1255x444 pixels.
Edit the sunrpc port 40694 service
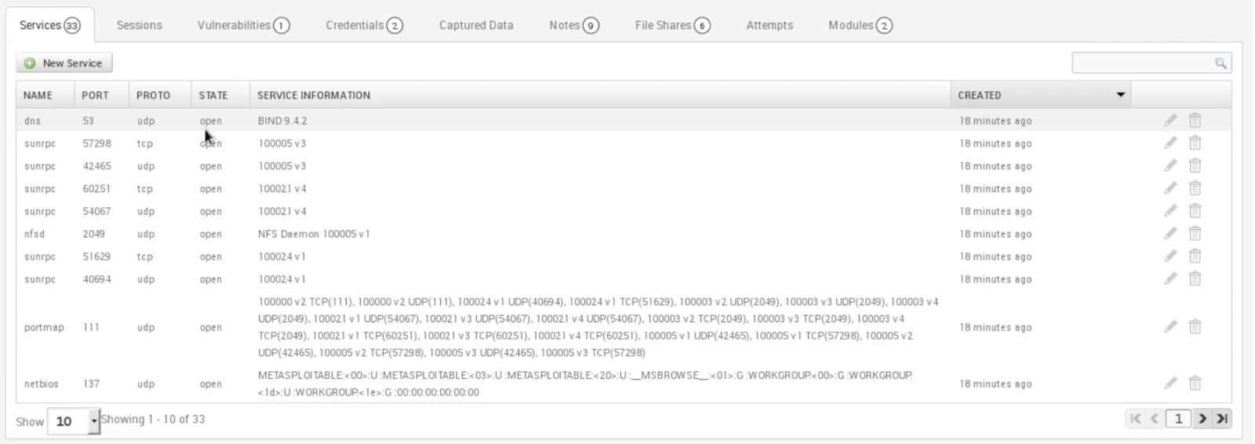tap(1170, 278)
